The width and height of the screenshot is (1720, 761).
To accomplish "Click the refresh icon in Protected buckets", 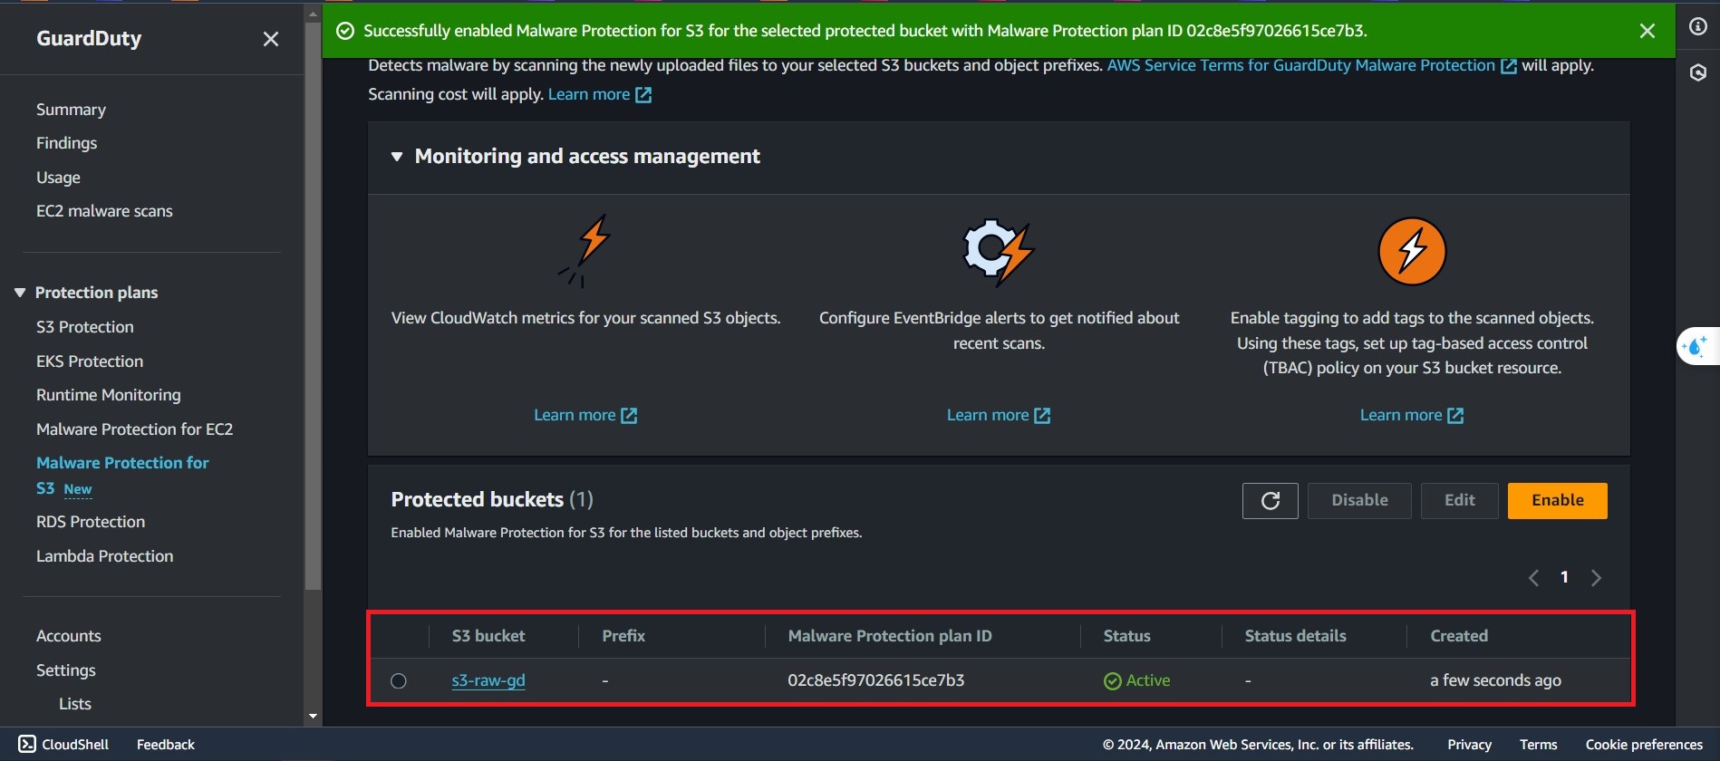I will tap(1270, 501).
